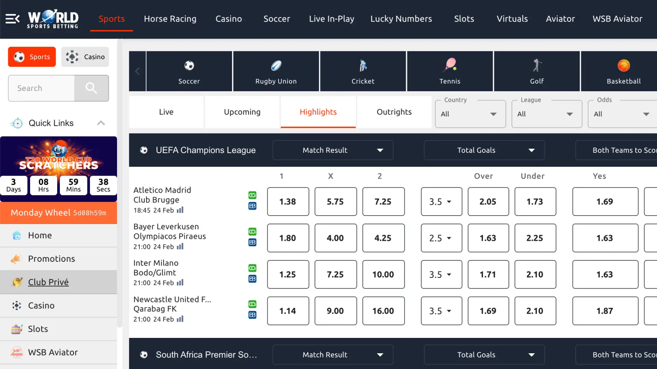Switch to the Upcoming tab

242,112
